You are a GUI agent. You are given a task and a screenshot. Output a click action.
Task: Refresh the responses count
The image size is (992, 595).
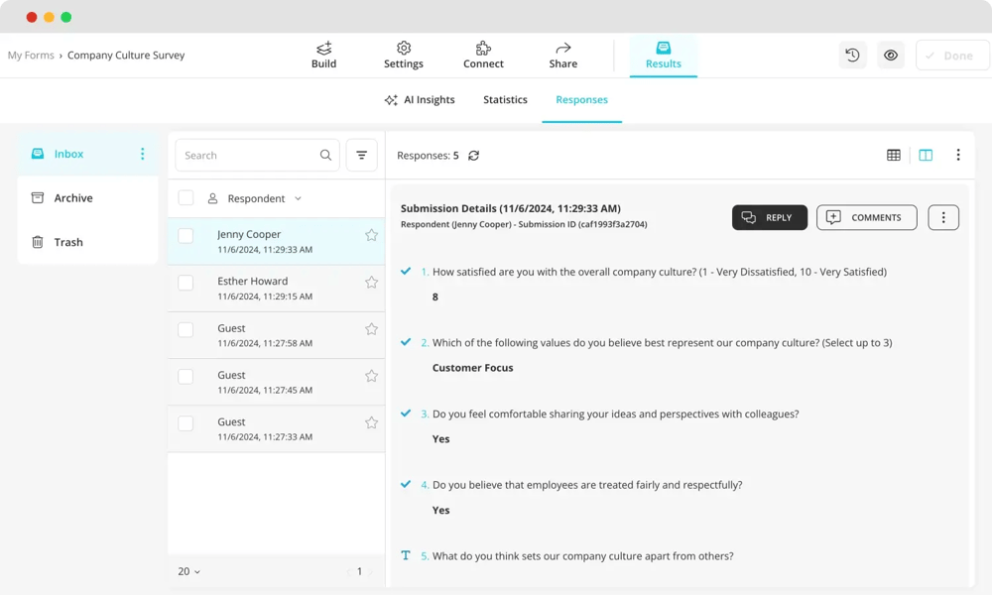click(473, 156)
